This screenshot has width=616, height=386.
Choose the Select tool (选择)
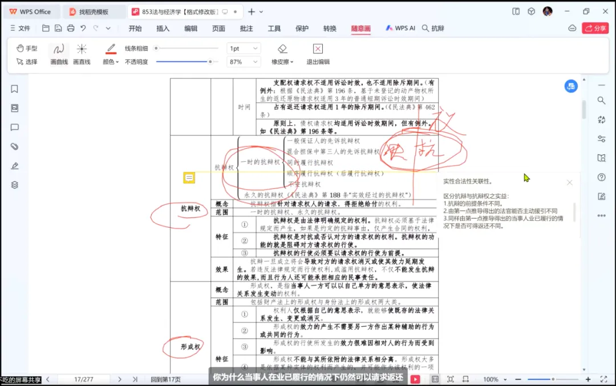27,61
